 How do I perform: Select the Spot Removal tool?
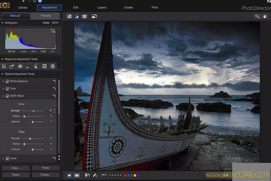pos(12,66)
